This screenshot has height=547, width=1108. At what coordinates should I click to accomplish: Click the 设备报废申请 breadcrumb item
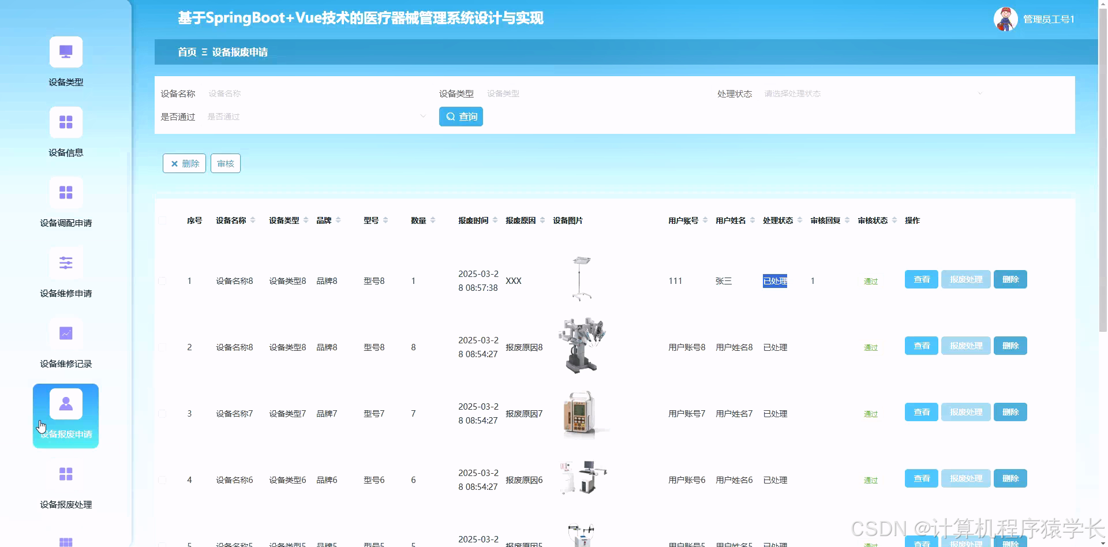(x=241, y=52)
